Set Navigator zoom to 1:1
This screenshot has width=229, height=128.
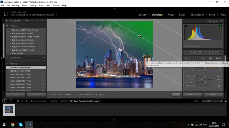[37, 21]
